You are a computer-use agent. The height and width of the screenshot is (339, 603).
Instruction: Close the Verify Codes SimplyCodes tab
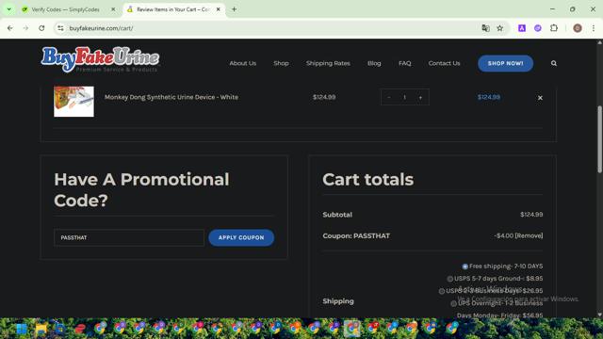(x=113, y=9)
